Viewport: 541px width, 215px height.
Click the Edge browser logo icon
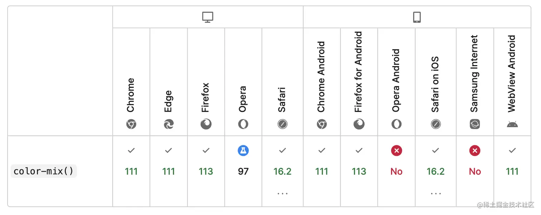click(x=169, y=124)
